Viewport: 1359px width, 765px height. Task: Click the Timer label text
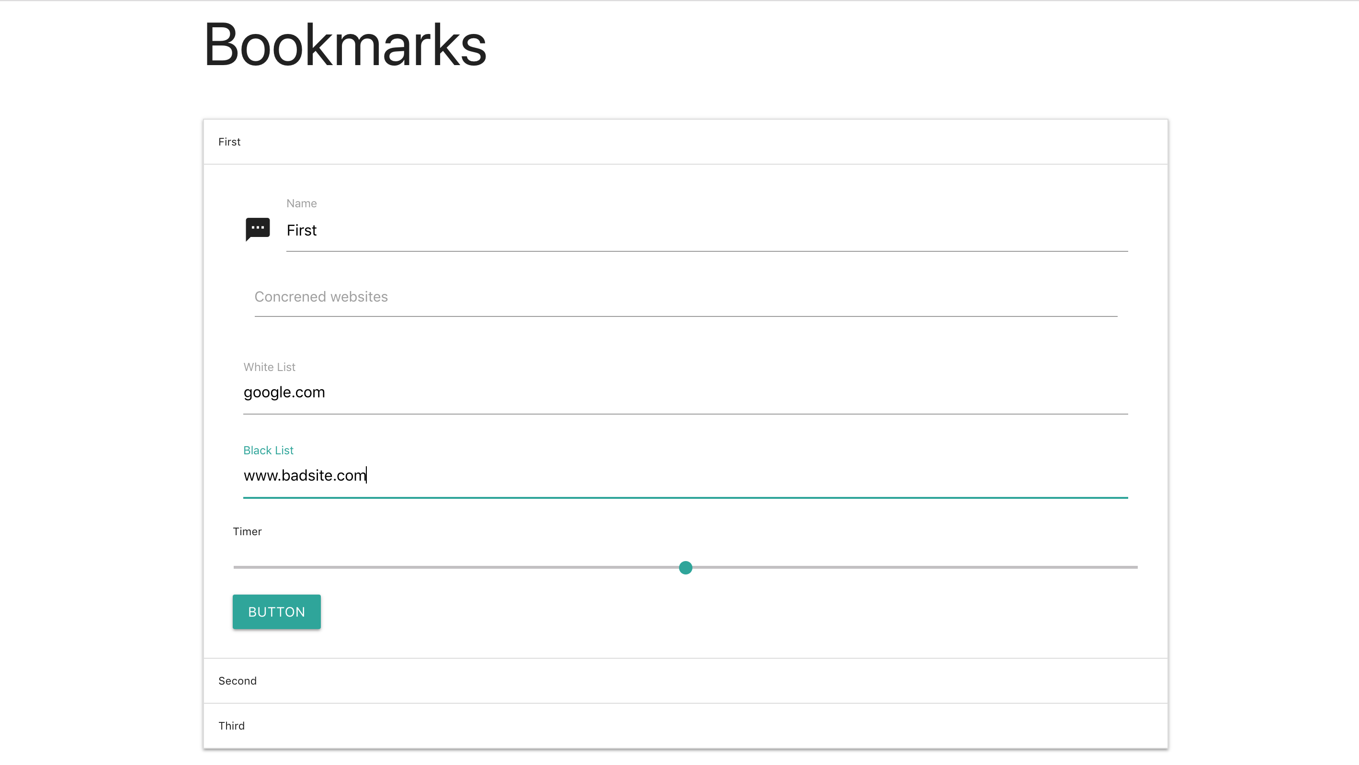pyautogui.click(x=247, y=531)
